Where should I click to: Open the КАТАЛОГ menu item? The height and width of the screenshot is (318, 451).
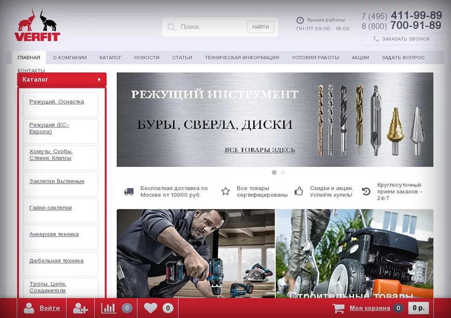click(110, 58)
